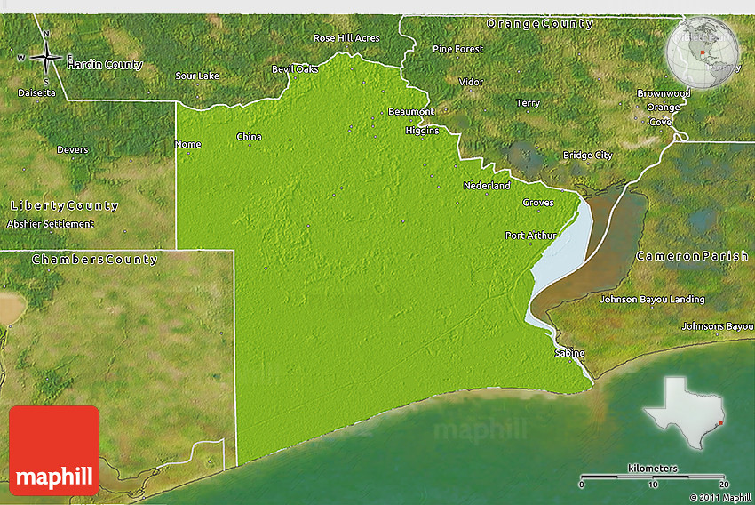Click the Chambers County label

coord(95,260)
